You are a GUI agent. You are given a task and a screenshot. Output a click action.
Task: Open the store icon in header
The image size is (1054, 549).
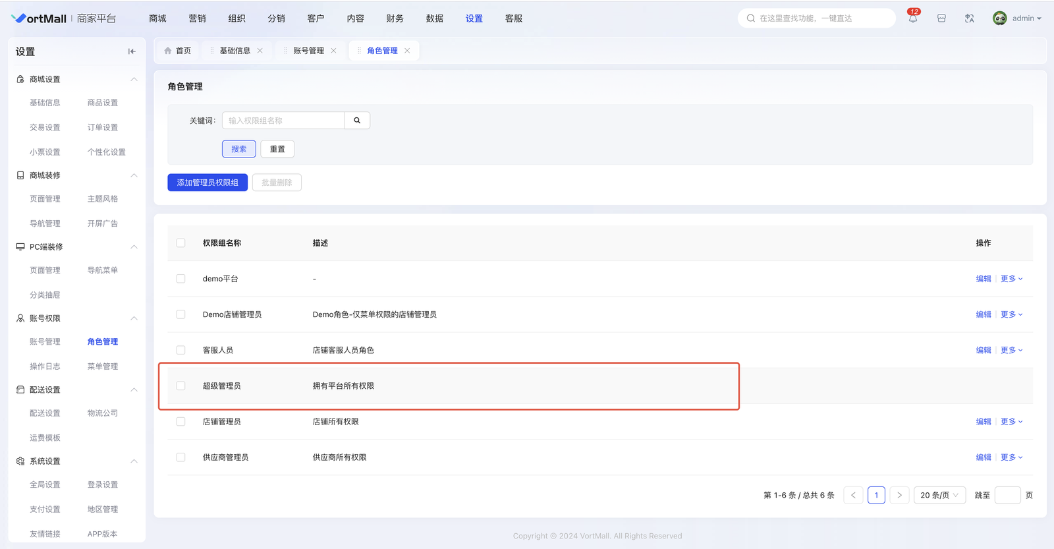(941, 18)
